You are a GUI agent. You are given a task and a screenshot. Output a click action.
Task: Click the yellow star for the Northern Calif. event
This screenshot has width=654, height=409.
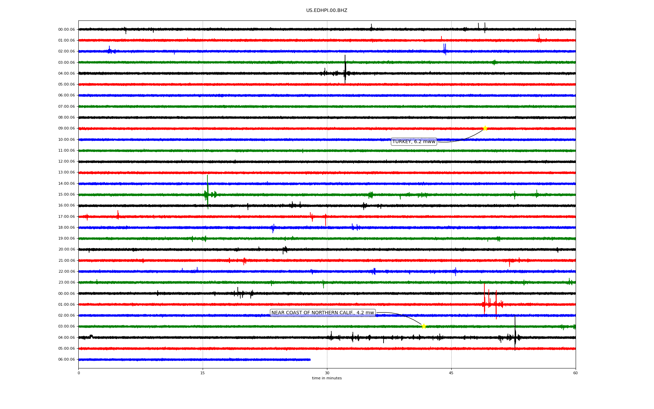pyautogui.click(x=424, y=327)
